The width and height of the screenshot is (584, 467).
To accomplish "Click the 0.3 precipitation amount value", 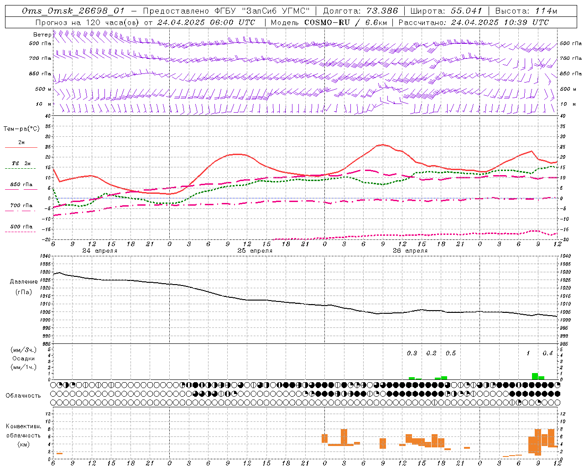I will [412, 353].
